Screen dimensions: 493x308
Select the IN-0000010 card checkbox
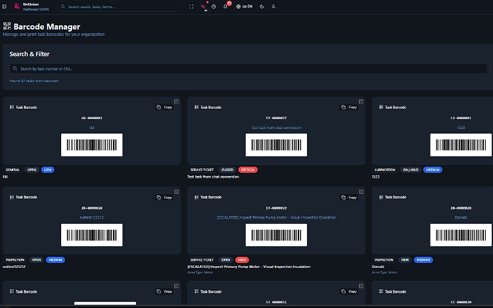point(176,192)
